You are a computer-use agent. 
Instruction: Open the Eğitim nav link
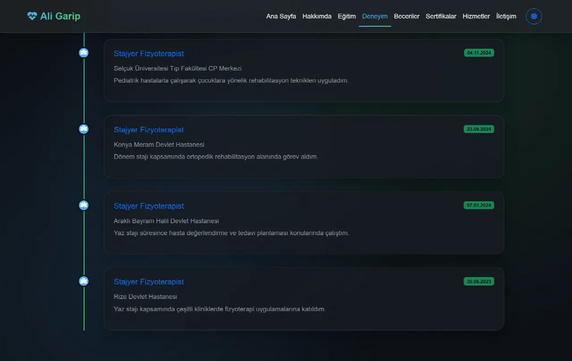[x=347, y=17]
